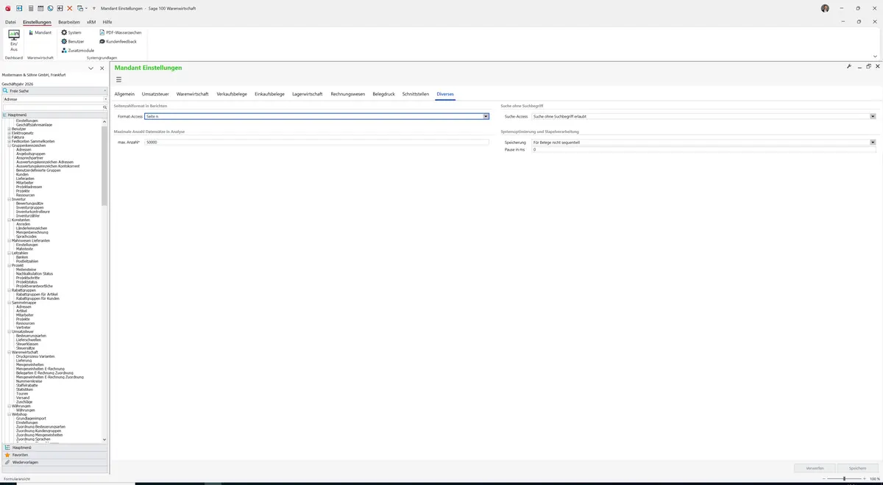Screen dimensions: 883x485
Task: Switch to the Belegdruck tab
Action: pyautogui.click(x=384, y=94)
